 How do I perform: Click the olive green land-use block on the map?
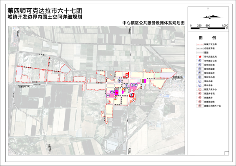click(143, 81)
